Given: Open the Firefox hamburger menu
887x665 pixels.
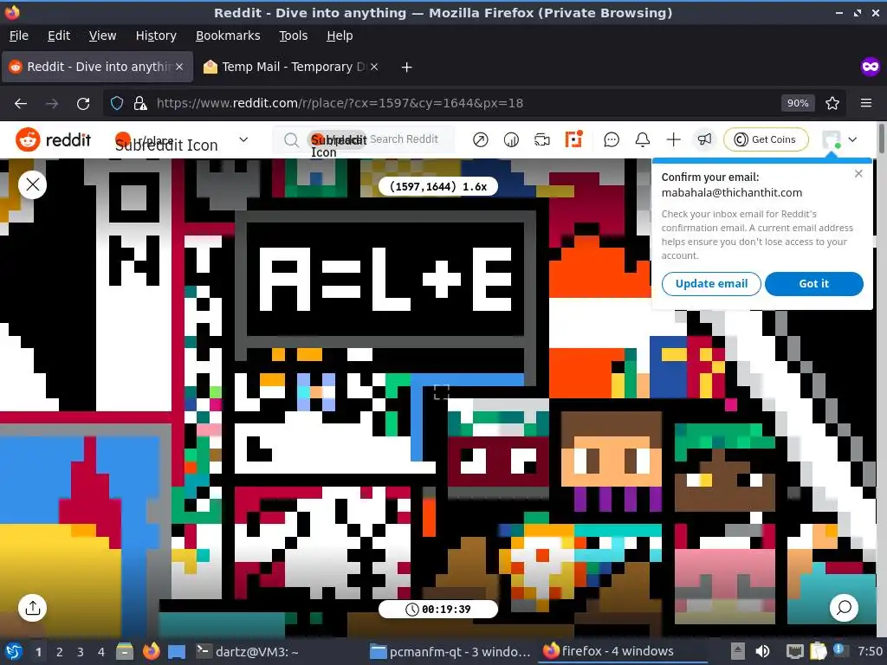Looking at the screenshot, I should click(x=866, y=104).
